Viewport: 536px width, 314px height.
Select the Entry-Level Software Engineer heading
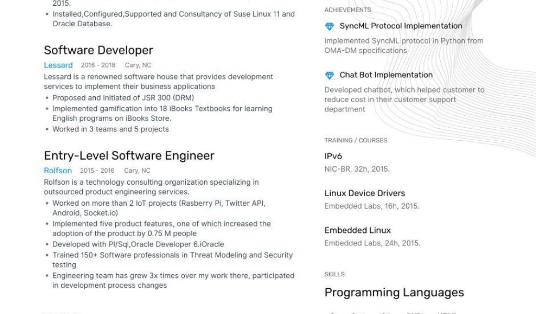129,155
